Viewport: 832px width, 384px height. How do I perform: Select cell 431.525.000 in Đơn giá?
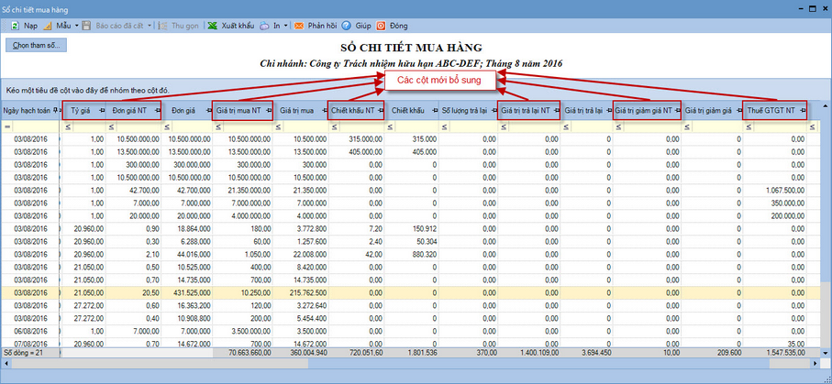click(188, 292)
